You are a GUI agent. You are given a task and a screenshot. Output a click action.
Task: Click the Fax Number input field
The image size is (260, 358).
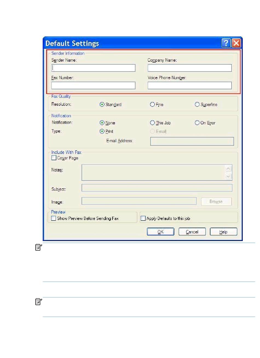(x=93, y=85)
